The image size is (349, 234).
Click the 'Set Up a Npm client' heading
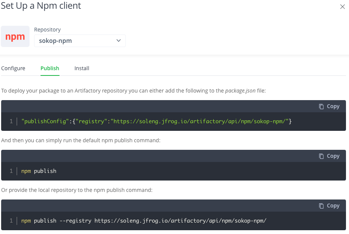pyautogui.click(x=41, y=6)
